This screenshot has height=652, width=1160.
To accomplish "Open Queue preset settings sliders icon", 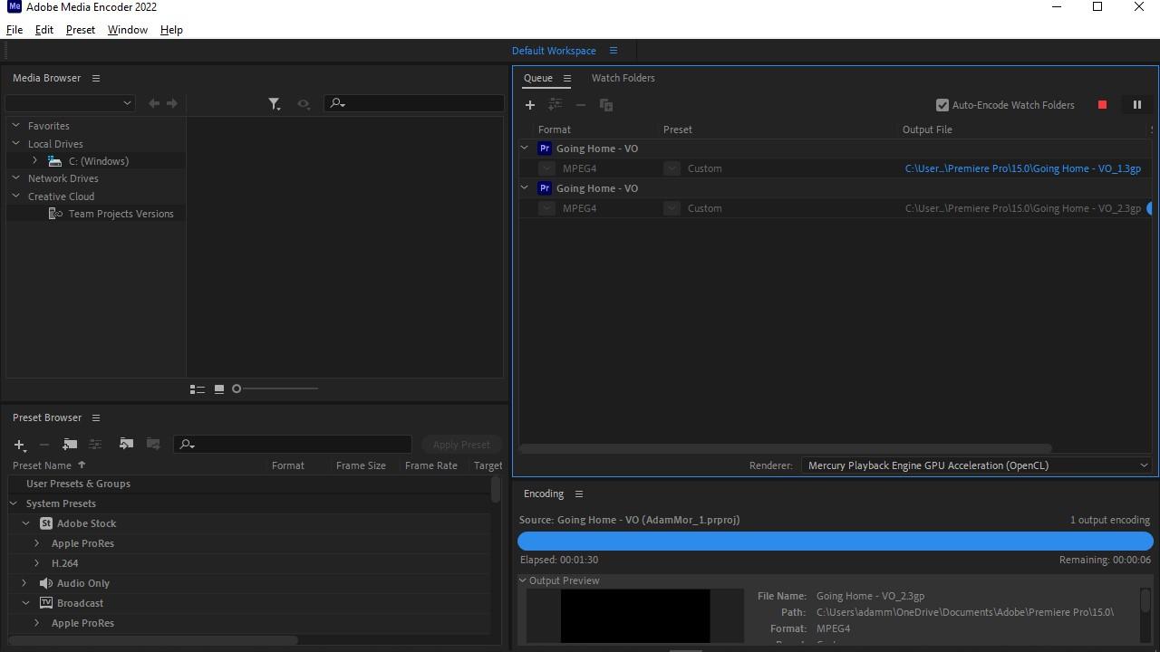I will pyautogui.click(x=556, y=105).
